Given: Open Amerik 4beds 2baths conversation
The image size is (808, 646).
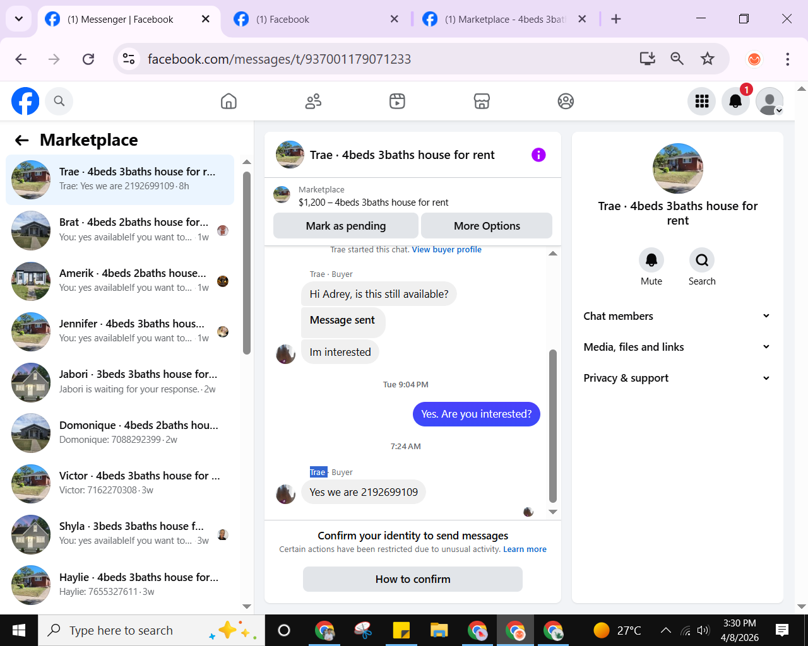Looking at the screenshot, I should [120, 281].
